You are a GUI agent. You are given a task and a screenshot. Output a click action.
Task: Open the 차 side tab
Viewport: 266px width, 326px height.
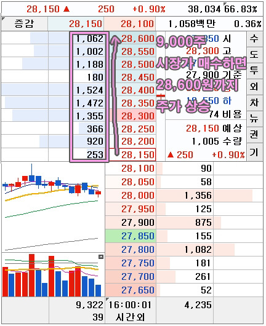[x=254, y=103]
